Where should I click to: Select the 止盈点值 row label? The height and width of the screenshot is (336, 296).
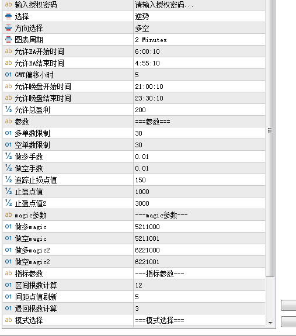(29, 192)
